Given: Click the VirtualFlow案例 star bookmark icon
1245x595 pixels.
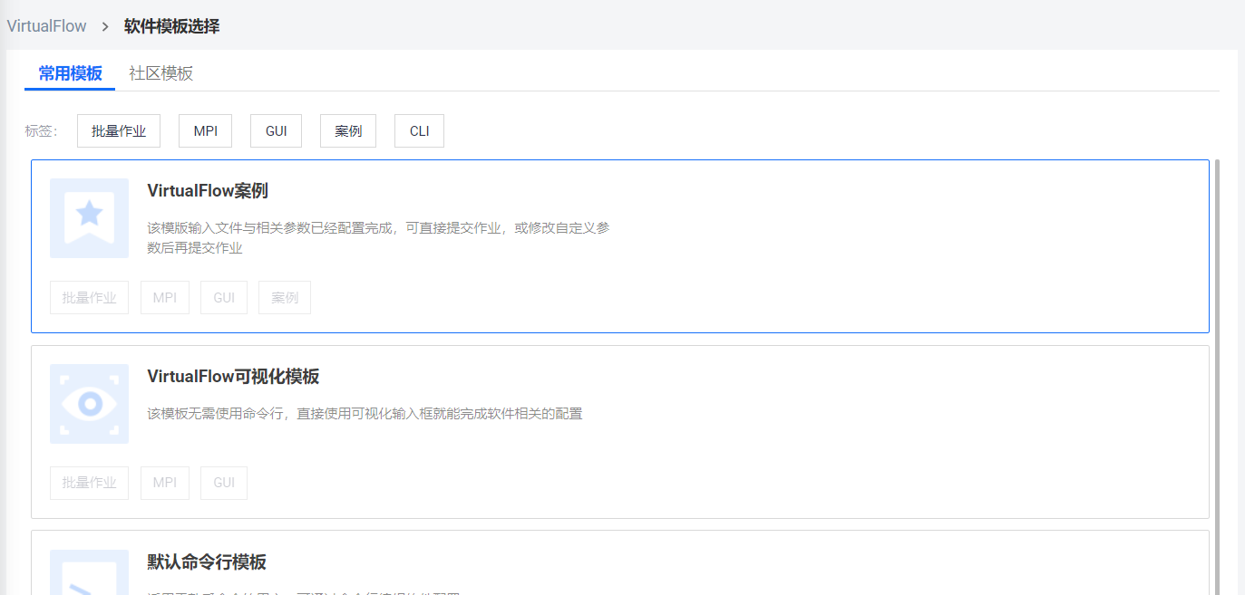Looking at the screenshot, I should pyautogui.click(x=89, y=218).
